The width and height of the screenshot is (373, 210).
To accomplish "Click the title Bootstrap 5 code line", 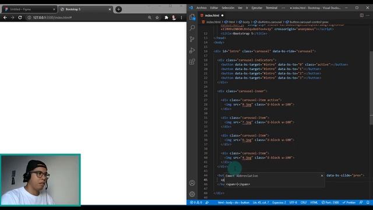I will [244, 34].
